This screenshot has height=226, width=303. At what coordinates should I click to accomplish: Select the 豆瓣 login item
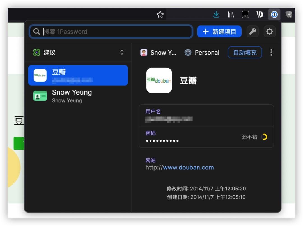point(78,75)
